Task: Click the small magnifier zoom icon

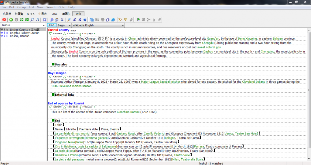Action: click(37, 20)
